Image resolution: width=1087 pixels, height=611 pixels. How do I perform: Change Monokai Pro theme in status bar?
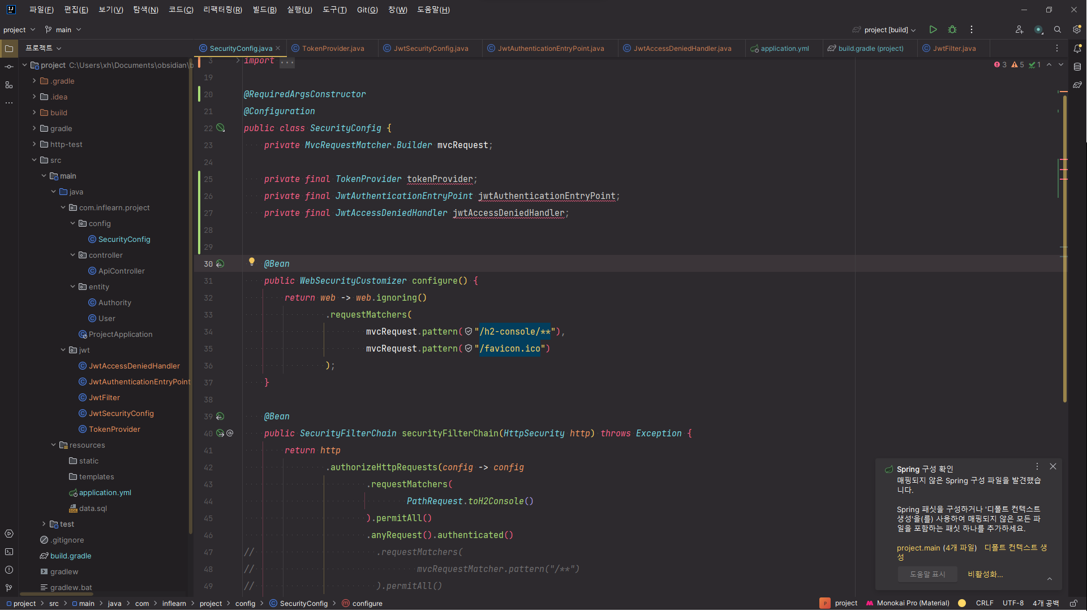click(x=908, y=604)
